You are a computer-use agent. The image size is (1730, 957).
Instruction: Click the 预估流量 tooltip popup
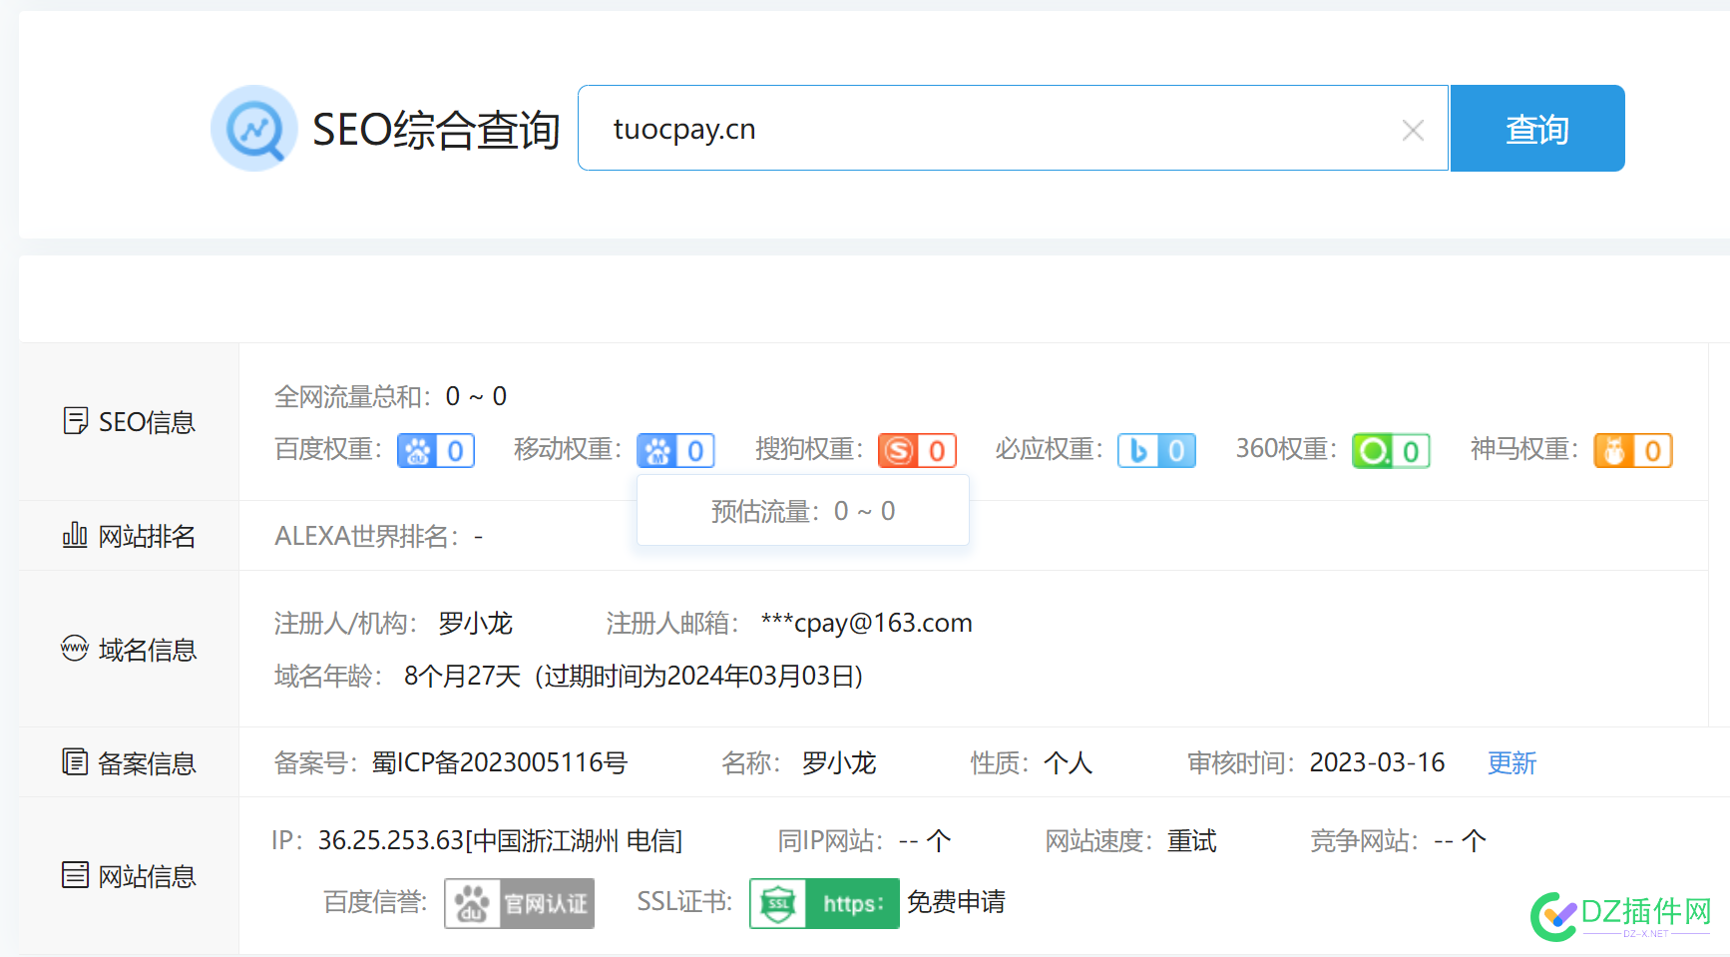(803, 511)
